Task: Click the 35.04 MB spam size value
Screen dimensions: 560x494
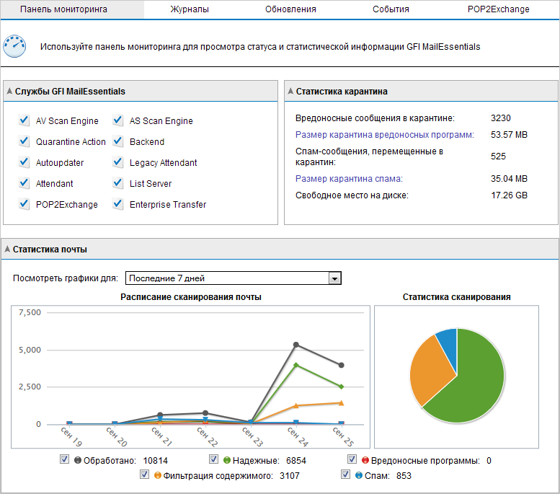Action: (509, 179)
